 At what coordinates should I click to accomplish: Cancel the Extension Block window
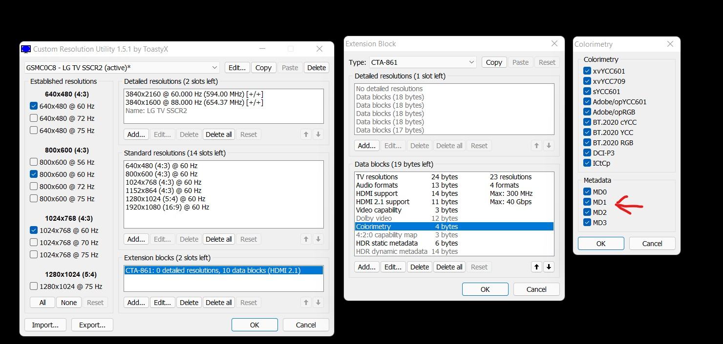[x=536, y=289]
